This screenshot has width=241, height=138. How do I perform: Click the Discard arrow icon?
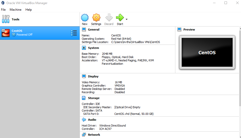[109, 18]
